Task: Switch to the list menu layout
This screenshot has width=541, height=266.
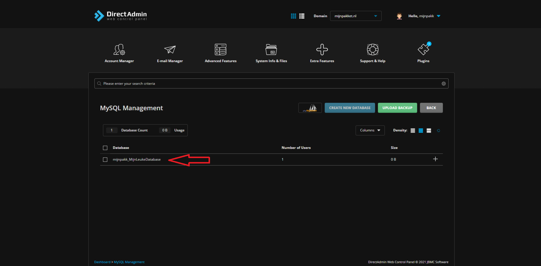Action: pos(302,16)
